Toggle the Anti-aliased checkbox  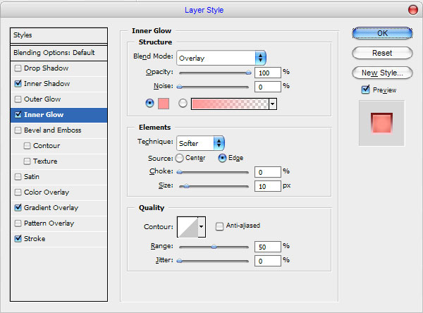tap(220, 226)
